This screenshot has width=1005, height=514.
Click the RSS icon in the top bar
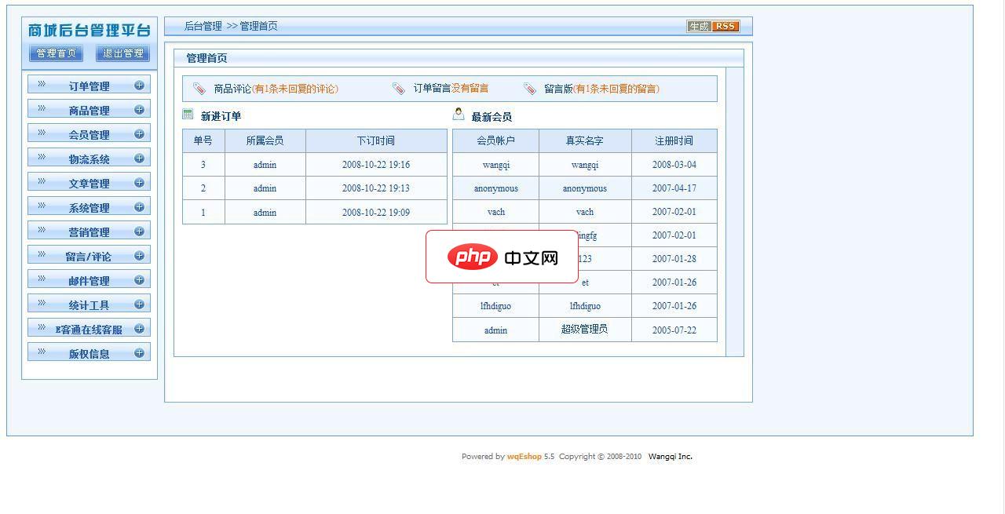725,25
